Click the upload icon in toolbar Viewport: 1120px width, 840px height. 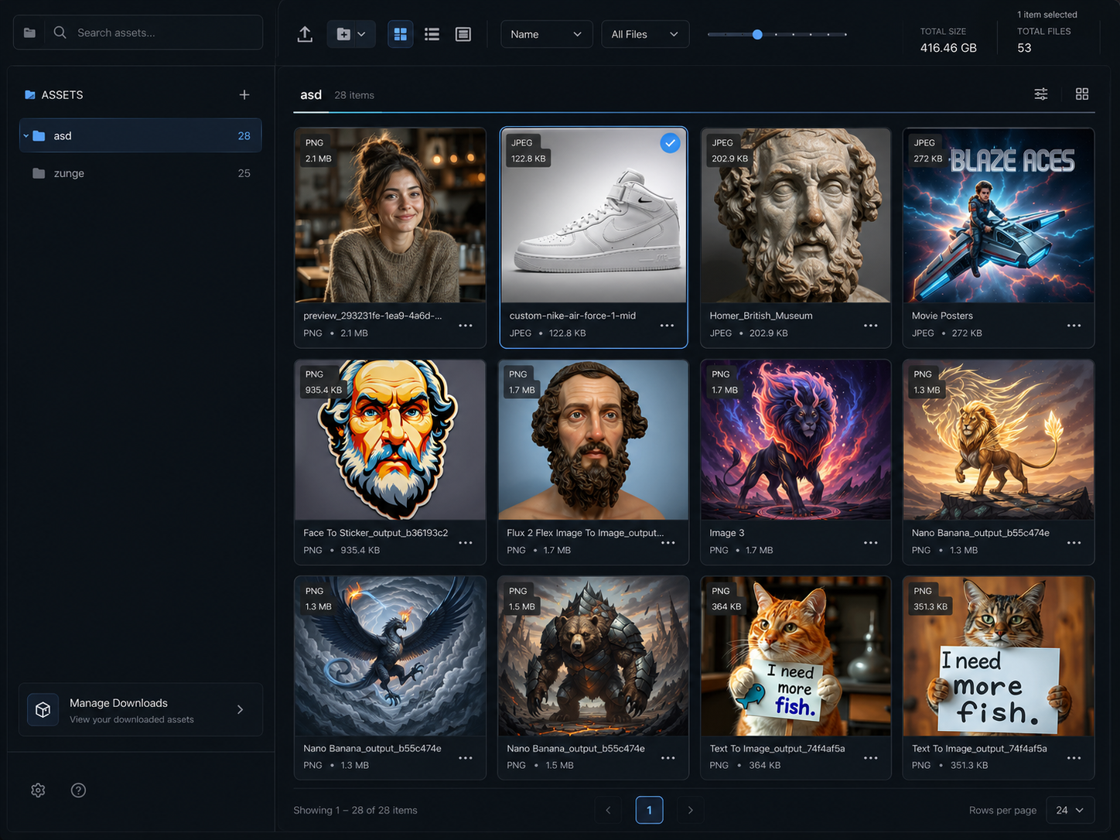305,34
